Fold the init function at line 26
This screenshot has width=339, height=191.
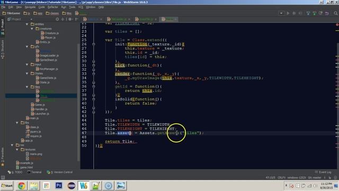click(x=94, y=44)
